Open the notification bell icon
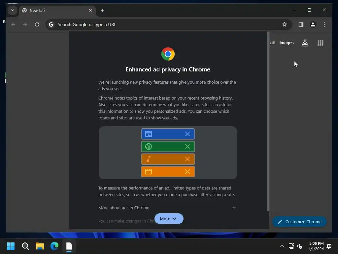The height and width of the screenshot is (254, 338). (x=329, y=246)
